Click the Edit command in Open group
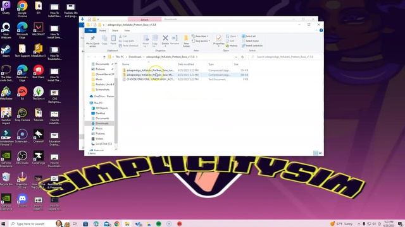This screenshot has height=227, width=405. (230, 41)
